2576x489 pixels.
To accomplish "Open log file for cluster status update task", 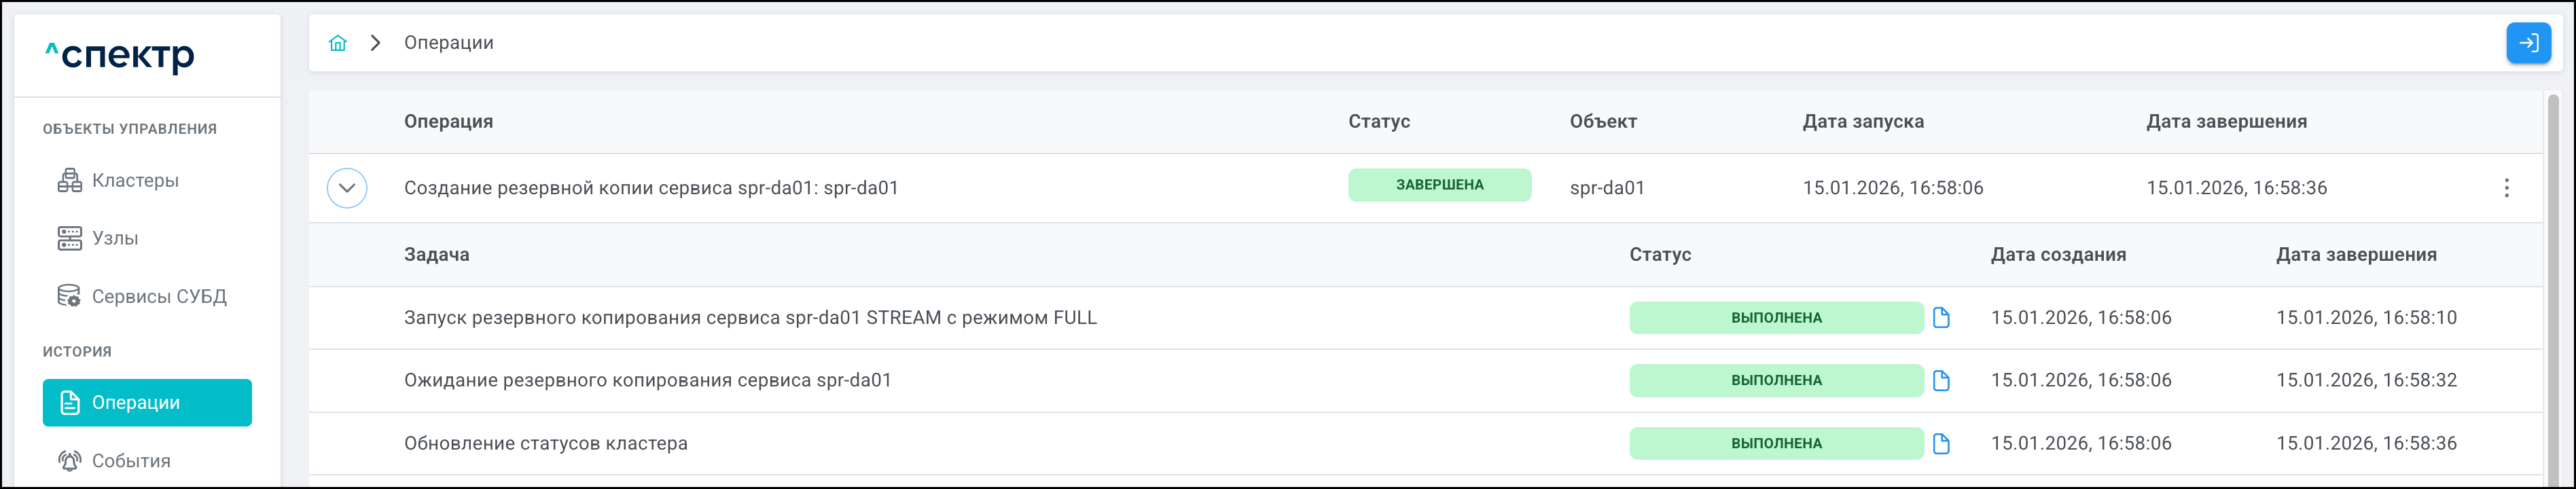I will [x=1941, y=443].
